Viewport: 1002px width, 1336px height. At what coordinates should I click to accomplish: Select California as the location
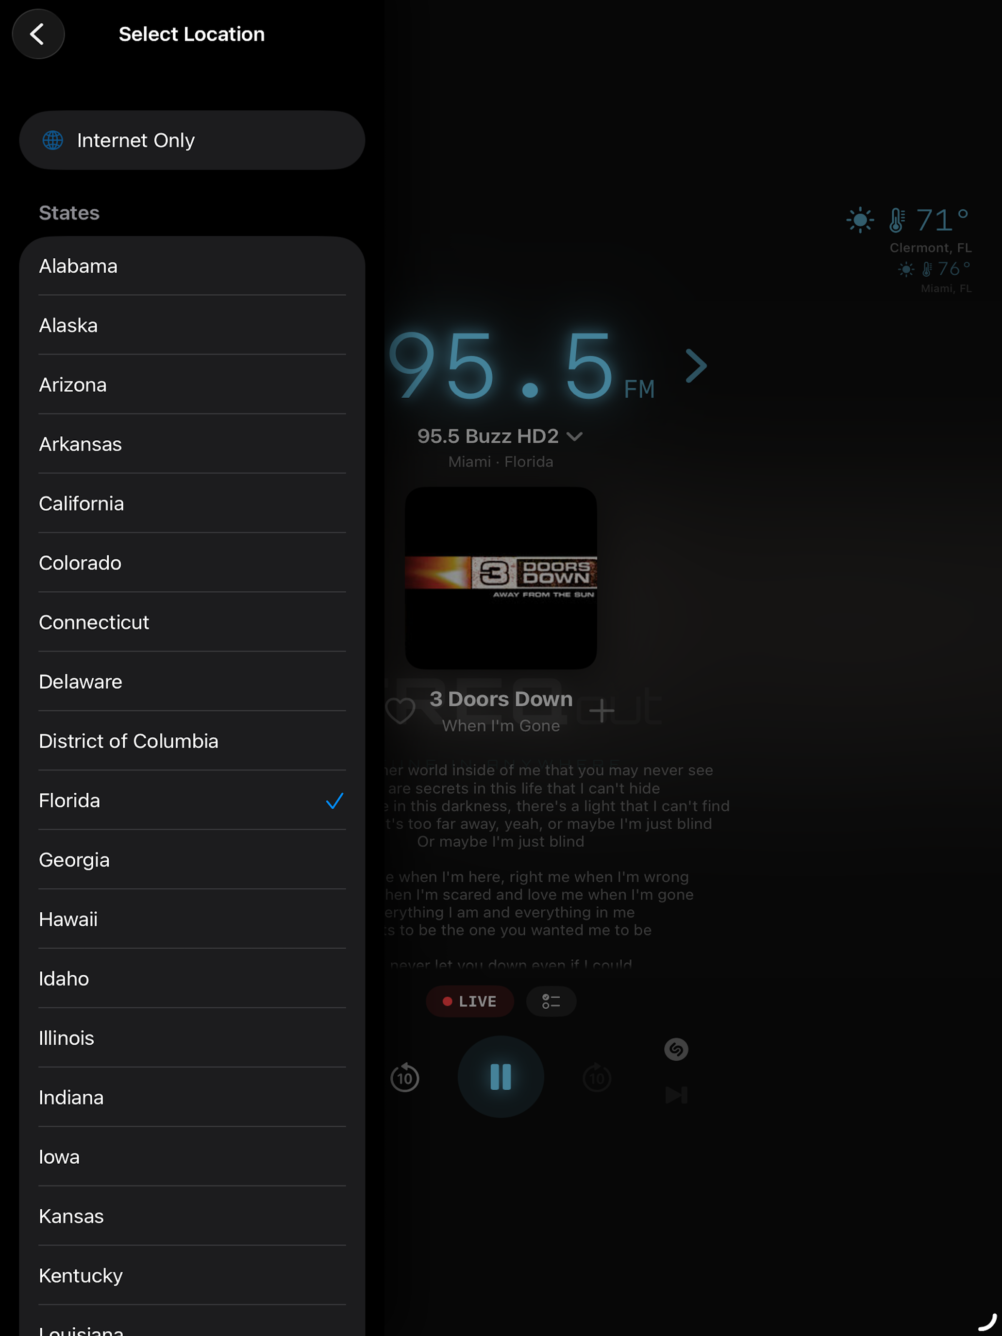(192, 504)
